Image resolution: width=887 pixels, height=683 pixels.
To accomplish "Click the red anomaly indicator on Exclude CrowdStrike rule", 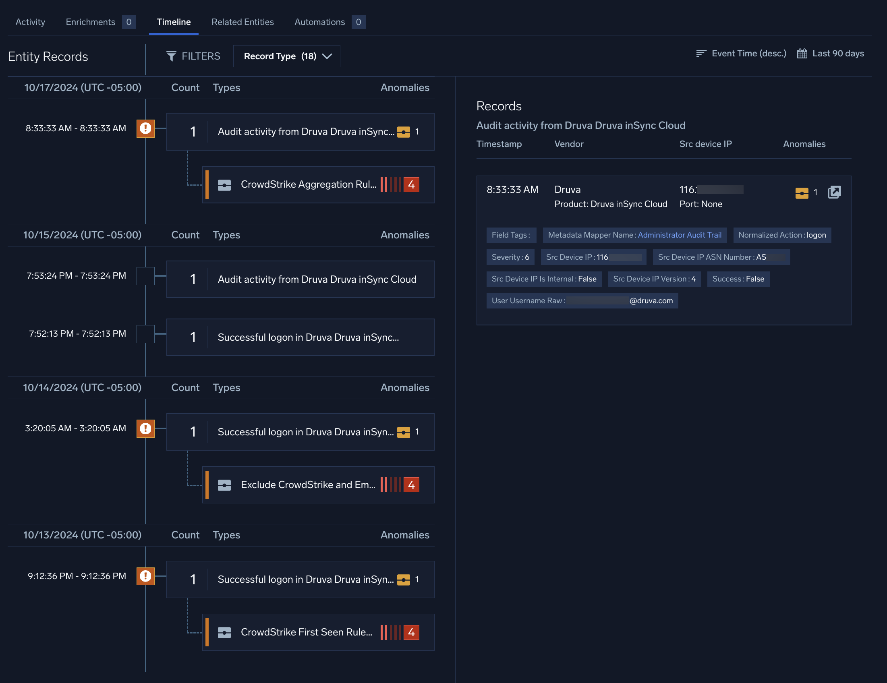I will click(x=411, y=484).
